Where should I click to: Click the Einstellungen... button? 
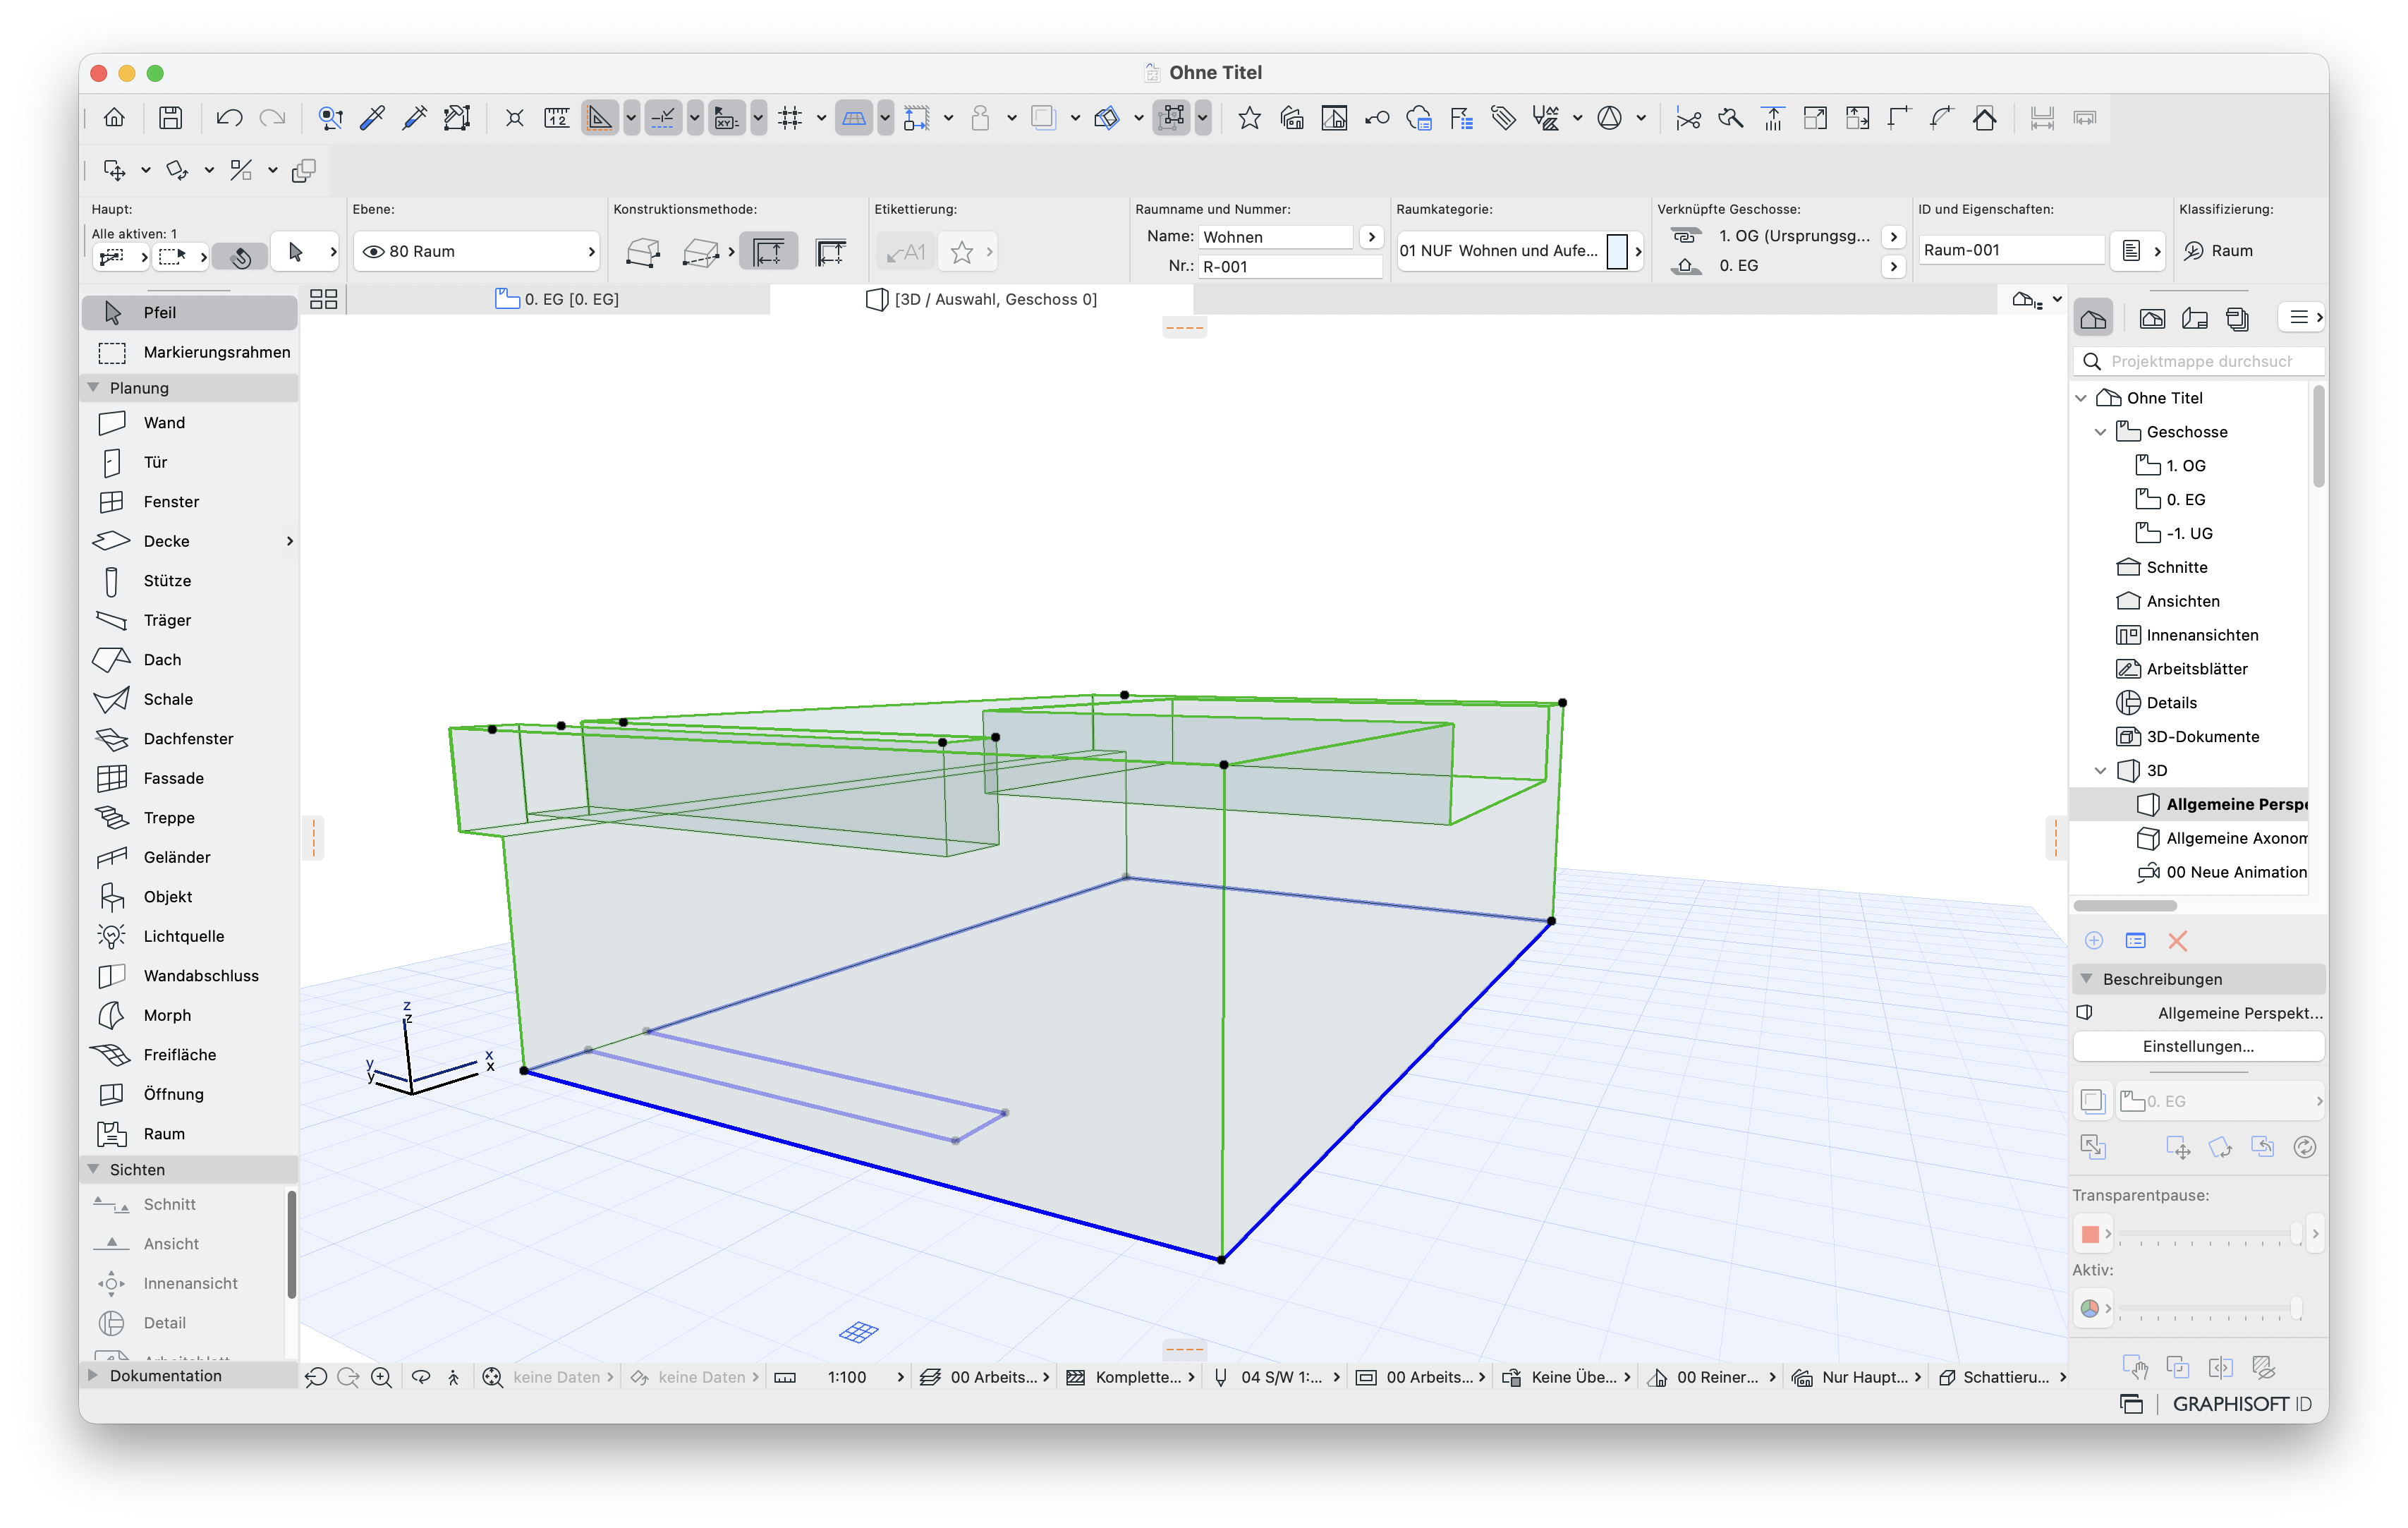coord(2198,1046)
